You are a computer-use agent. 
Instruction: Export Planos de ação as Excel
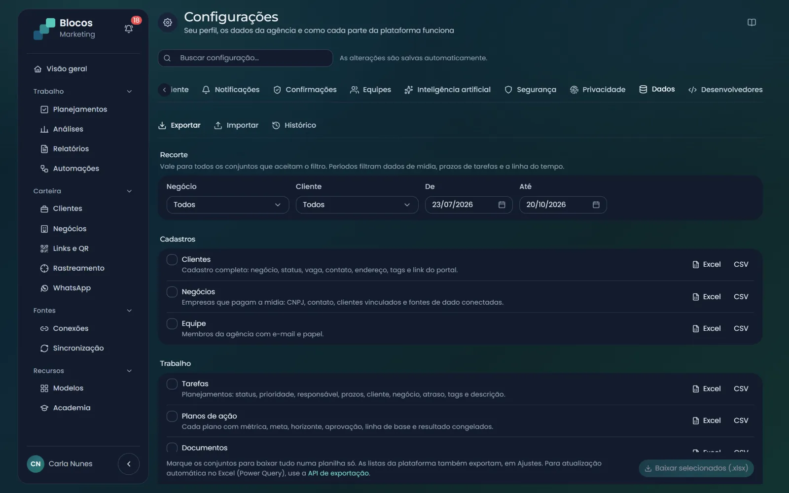pyautogui.click(x=707, y=421)
